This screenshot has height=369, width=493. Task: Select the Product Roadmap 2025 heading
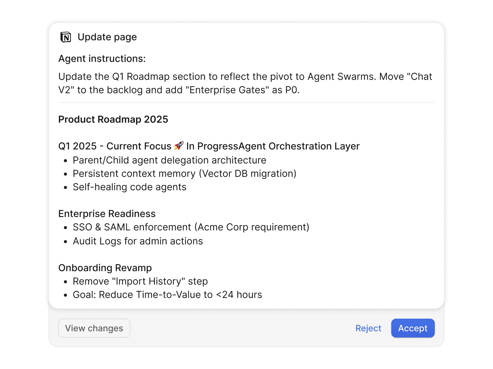tap(113, 119)
